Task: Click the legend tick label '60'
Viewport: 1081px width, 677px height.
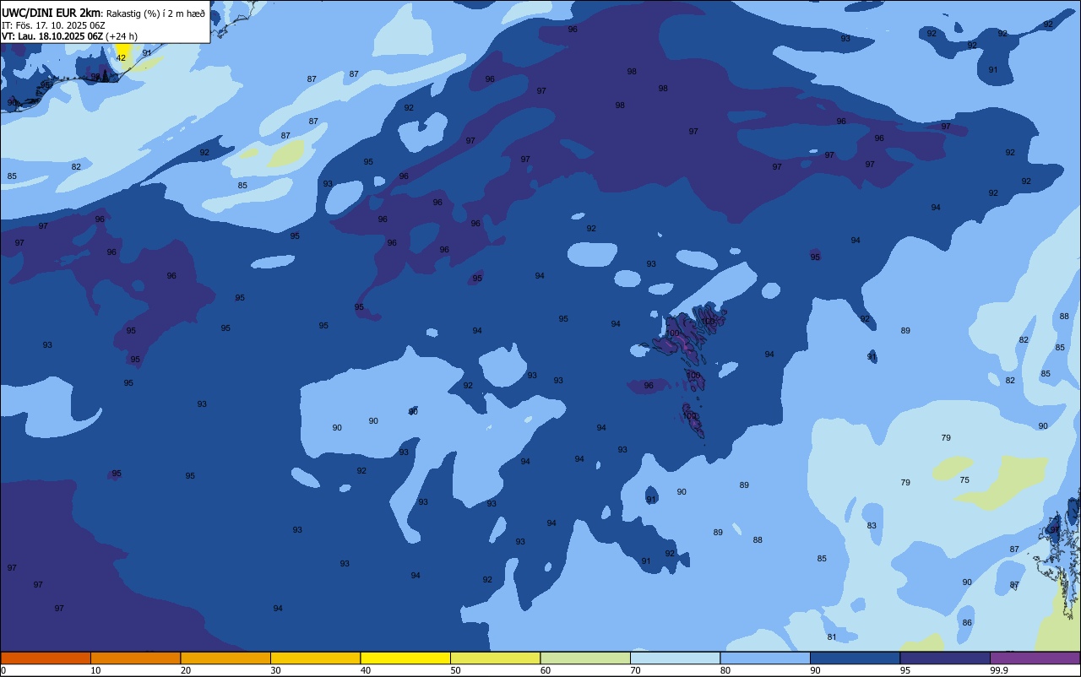Action: pos(546,670)
